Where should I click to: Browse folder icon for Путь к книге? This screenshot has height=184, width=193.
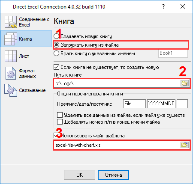point(184,83)
